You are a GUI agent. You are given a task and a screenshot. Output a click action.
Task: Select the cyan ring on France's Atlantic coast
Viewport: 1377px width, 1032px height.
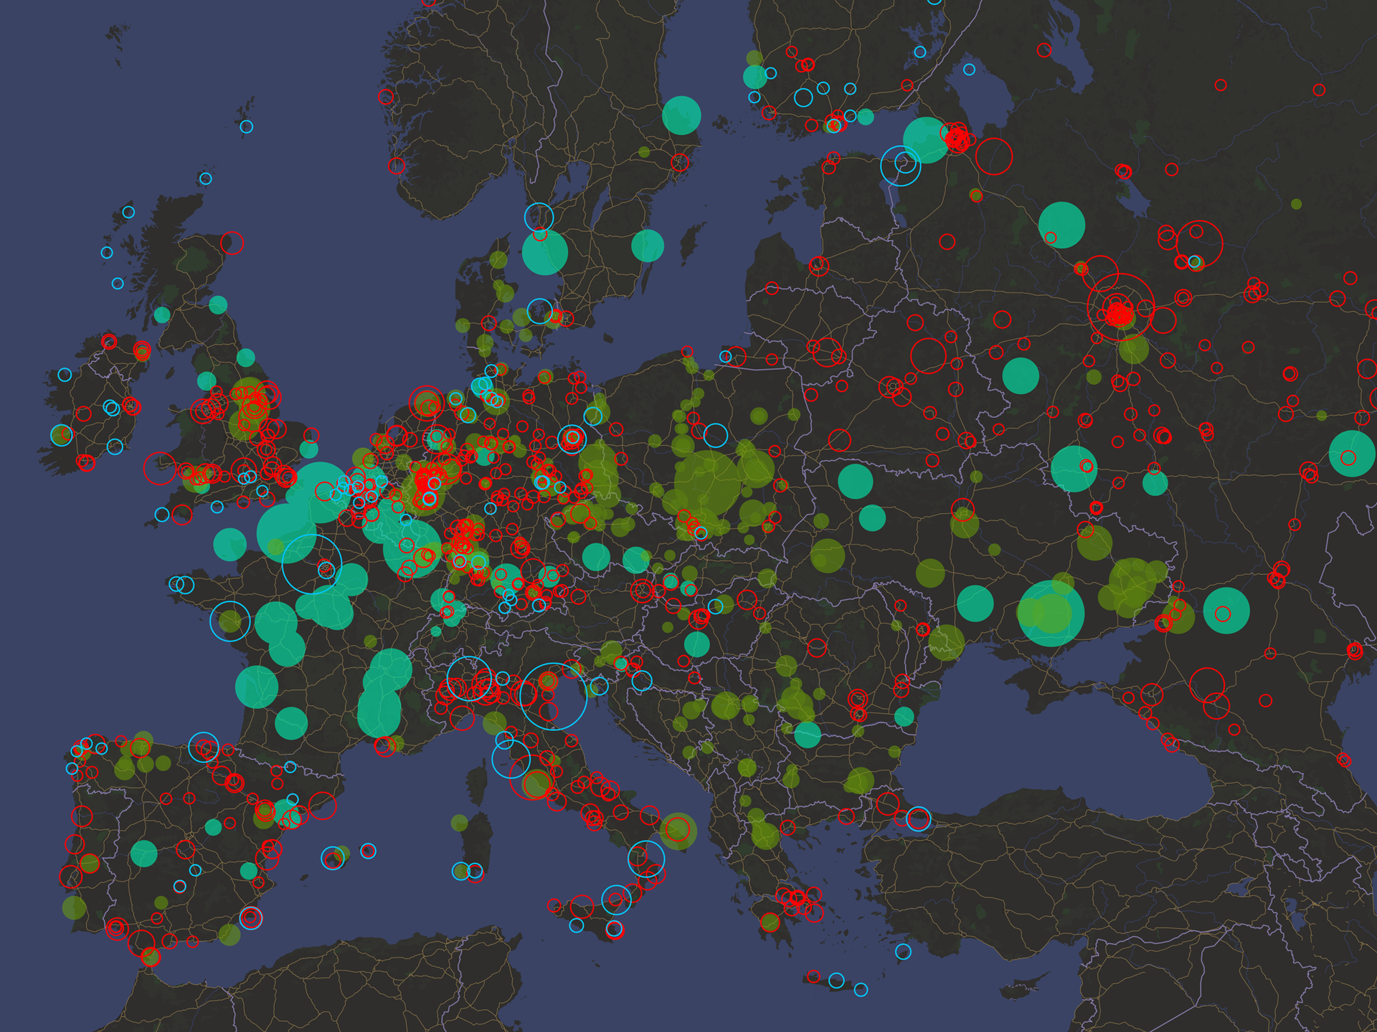pos(229,621)
